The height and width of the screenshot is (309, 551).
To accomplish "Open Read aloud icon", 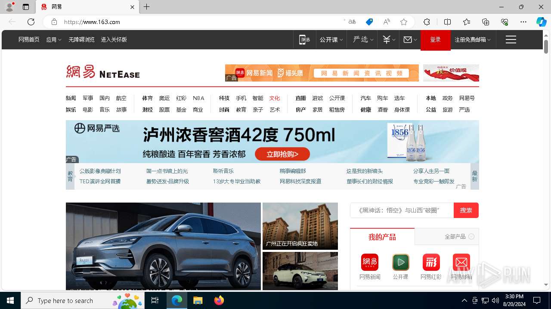I will [387, 22].
